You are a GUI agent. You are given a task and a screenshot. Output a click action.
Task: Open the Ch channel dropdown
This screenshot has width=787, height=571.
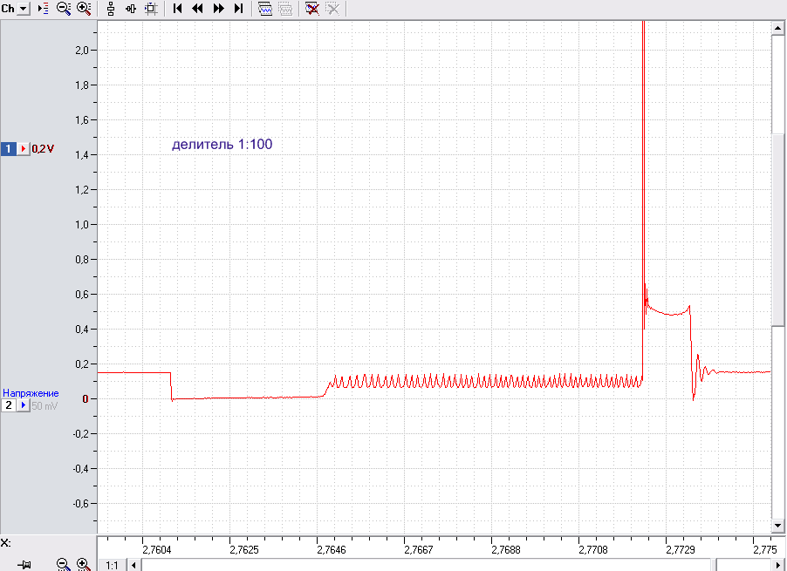click(23, 9)
